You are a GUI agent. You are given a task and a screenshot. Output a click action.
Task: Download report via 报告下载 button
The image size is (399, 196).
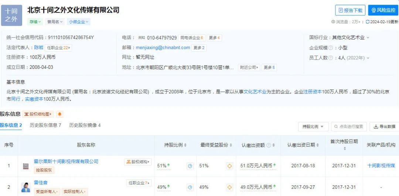(350, 10)
